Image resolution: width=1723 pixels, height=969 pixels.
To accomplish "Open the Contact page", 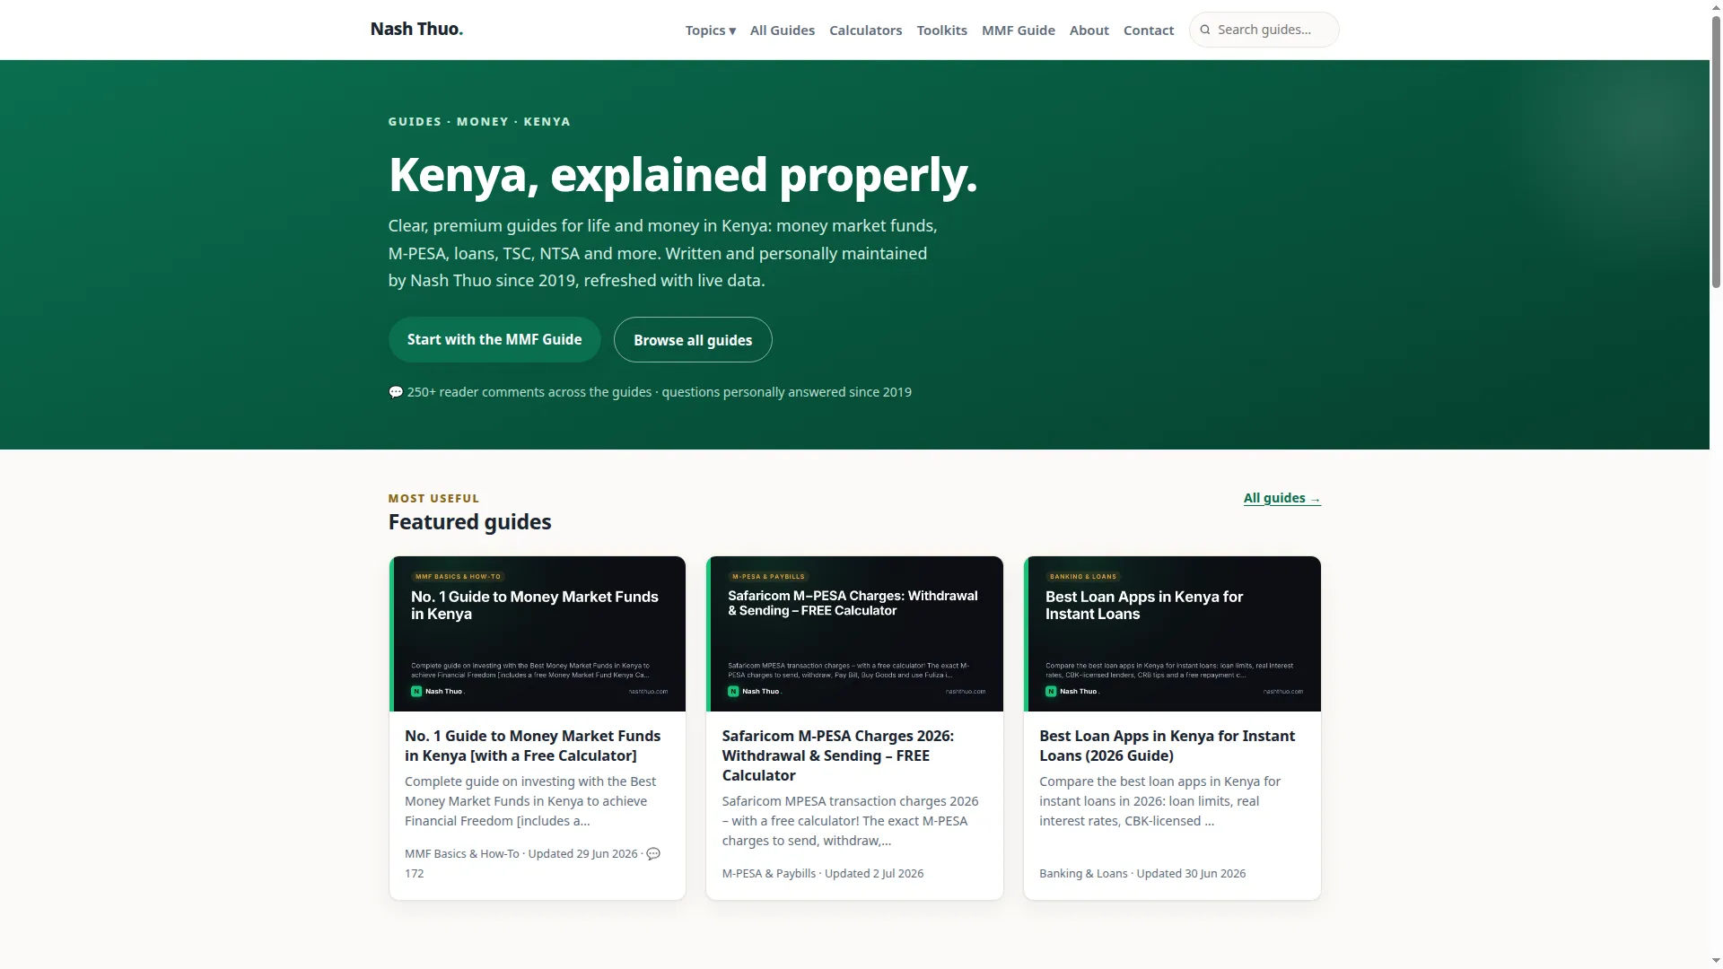I will [1148, 31].
